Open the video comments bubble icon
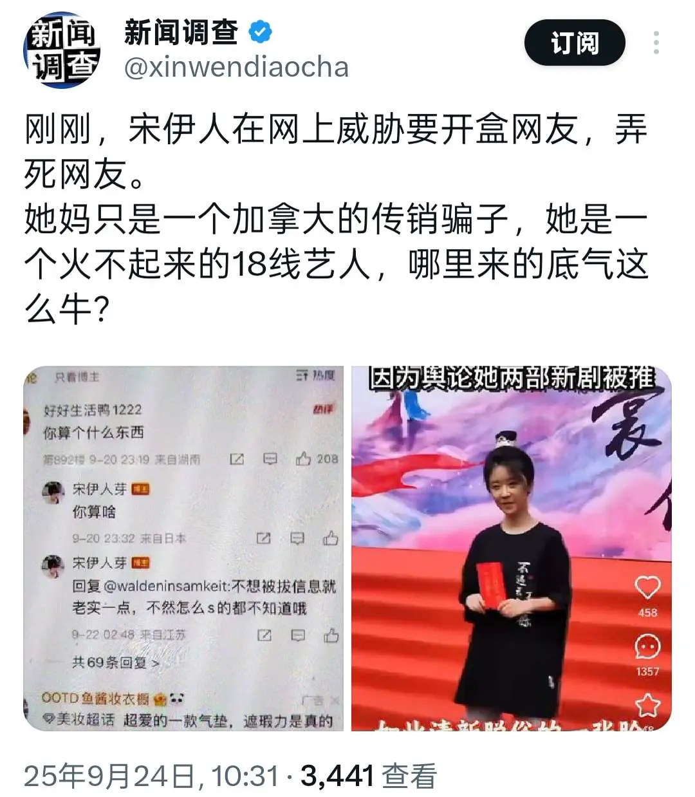695x797 pixels. [647, 646]
